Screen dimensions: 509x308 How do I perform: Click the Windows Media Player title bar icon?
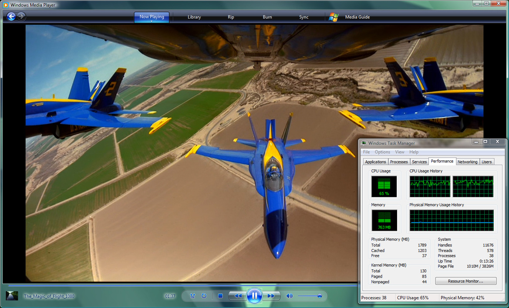6,5
